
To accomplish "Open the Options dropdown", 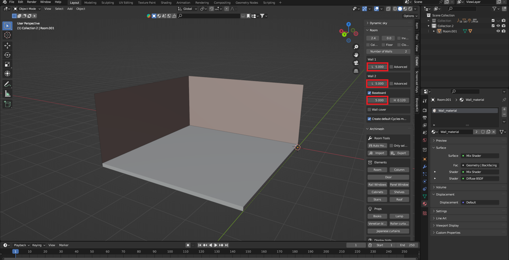I will tap(410, 16).
